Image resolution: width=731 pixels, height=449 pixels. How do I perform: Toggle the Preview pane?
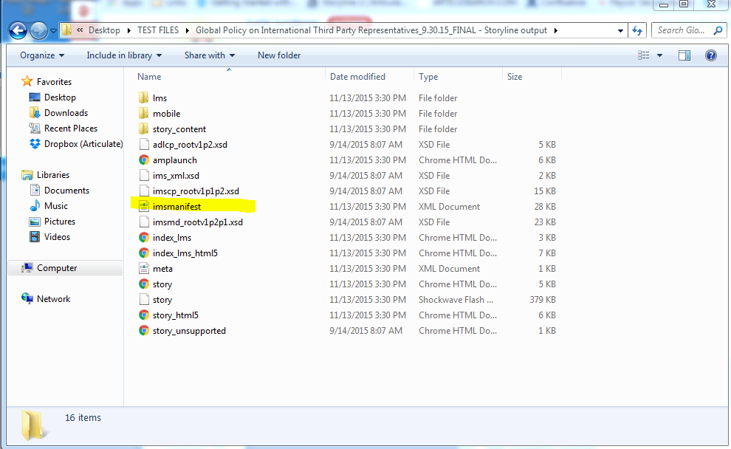coord(684,55)
